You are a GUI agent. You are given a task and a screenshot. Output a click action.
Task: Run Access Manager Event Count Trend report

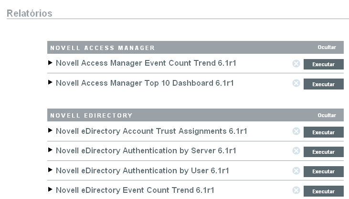click(323, 64)
